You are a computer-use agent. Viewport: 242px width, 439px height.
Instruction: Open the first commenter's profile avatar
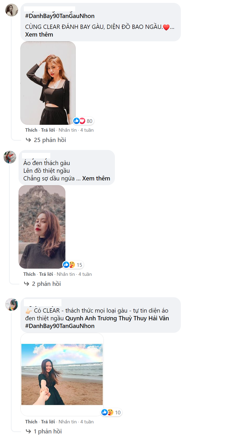coord(12,10)
